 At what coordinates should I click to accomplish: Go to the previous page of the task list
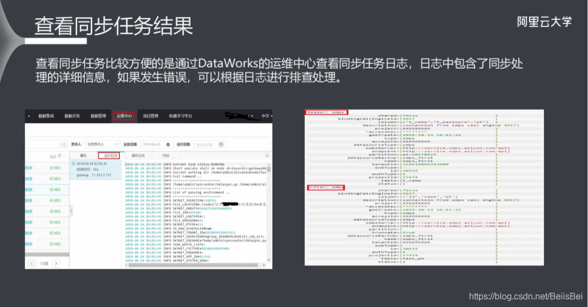pyautogui.click(x=32, y=264)
